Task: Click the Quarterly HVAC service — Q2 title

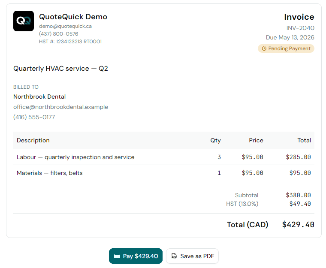Action: click(60, 69)
